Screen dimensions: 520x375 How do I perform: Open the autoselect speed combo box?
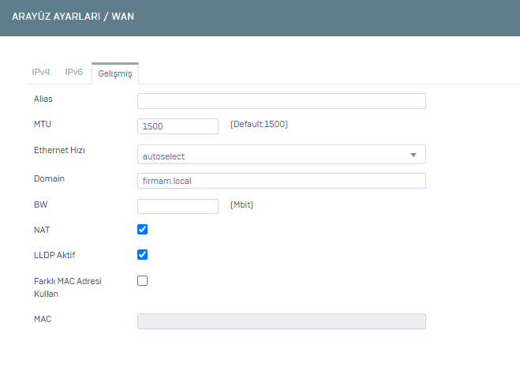point(282,154)
